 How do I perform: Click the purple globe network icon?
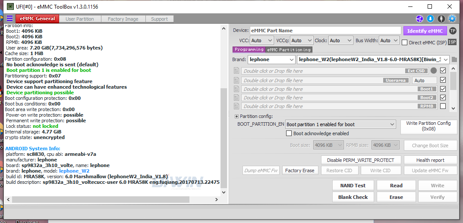click(x=419, y=19)
